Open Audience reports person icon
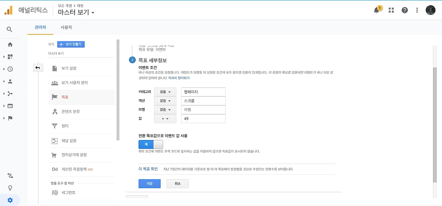 pos(10,81)
